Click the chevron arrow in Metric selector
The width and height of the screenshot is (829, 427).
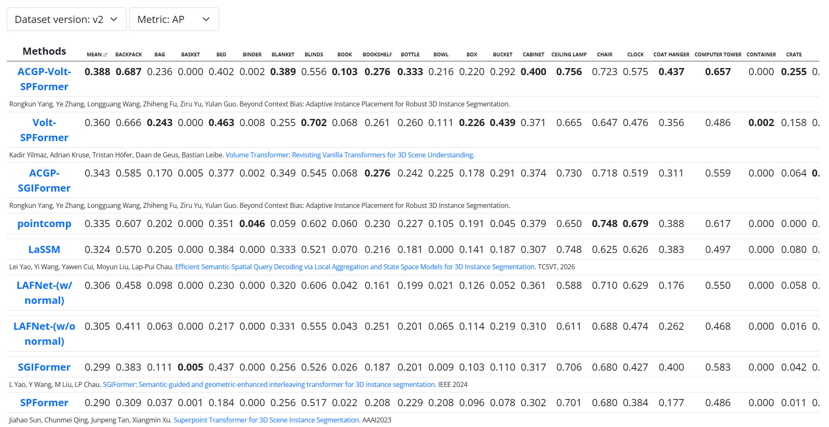(206, 19)
